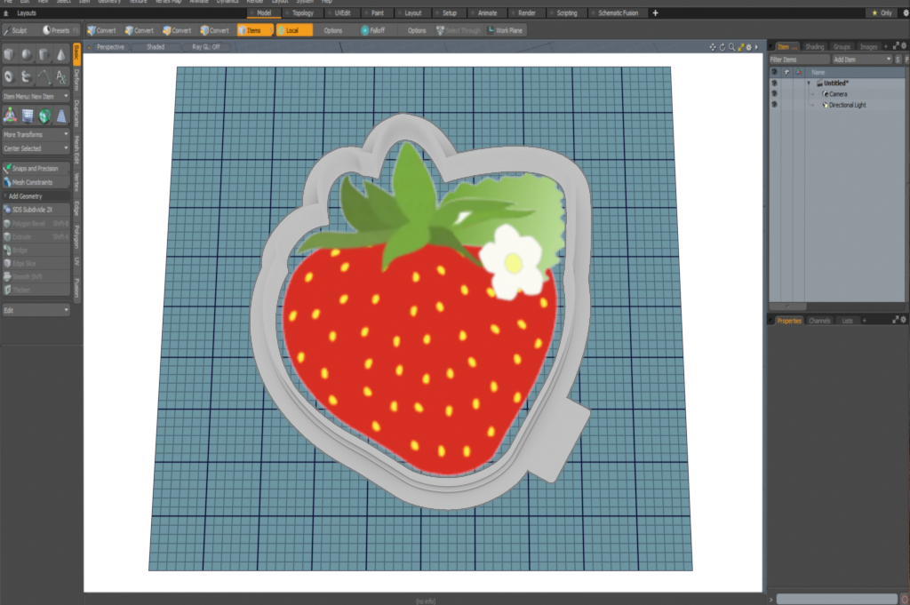Toggle visibility of the Camera item

click(x=774, y=93)
